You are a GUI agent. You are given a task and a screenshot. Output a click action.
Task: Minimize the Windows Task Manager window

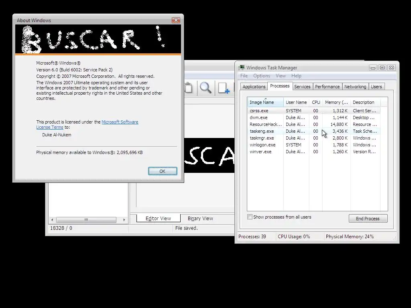373,68
